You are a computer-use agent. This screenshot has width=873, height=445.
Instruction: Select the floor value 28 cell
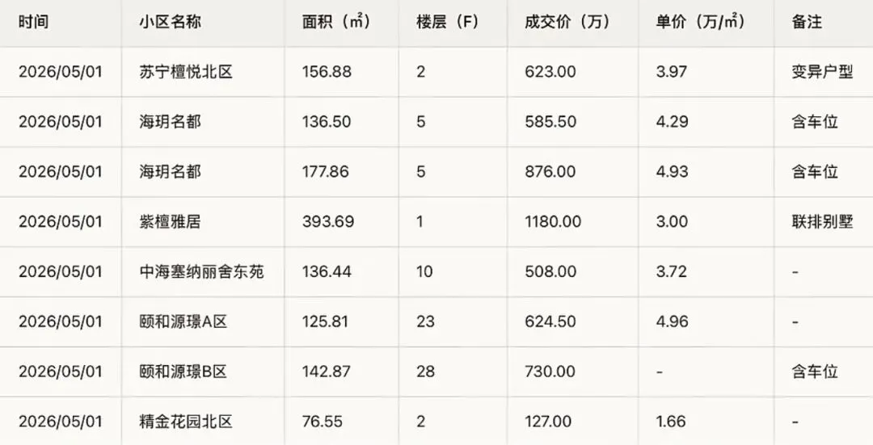425,372
